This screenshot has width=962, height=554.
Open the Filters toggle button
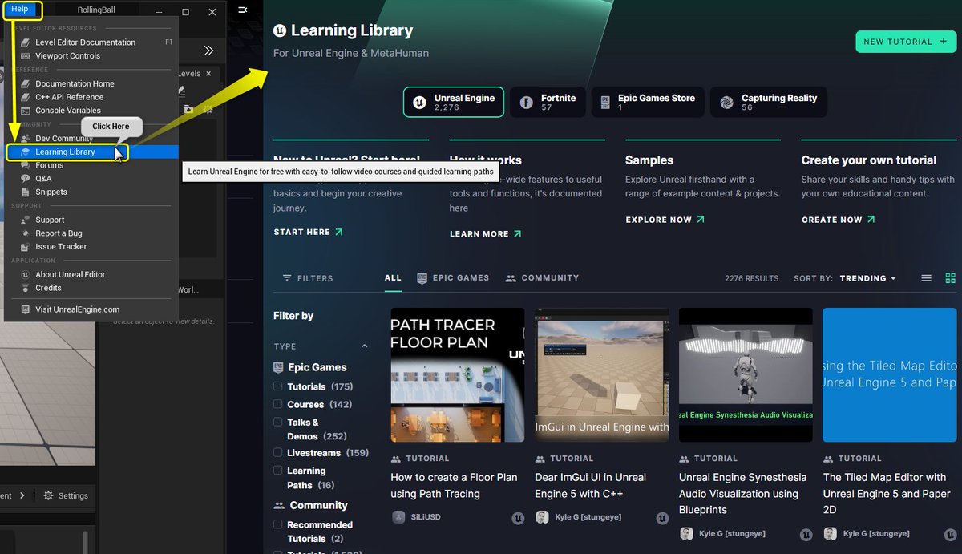[308, 278]
